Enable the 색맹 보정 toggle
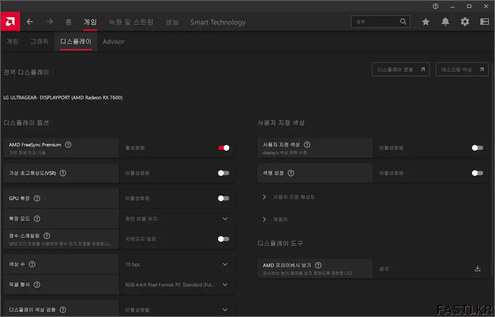Viewport: 495px width, 317px height. click(477, 173)
